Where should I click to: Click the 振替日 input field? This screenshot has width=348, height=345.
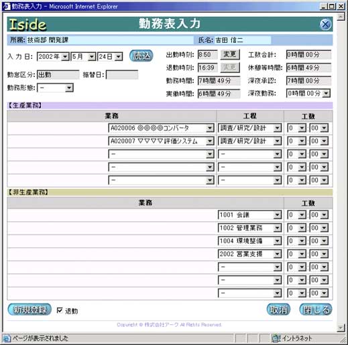tap(122, 75)
